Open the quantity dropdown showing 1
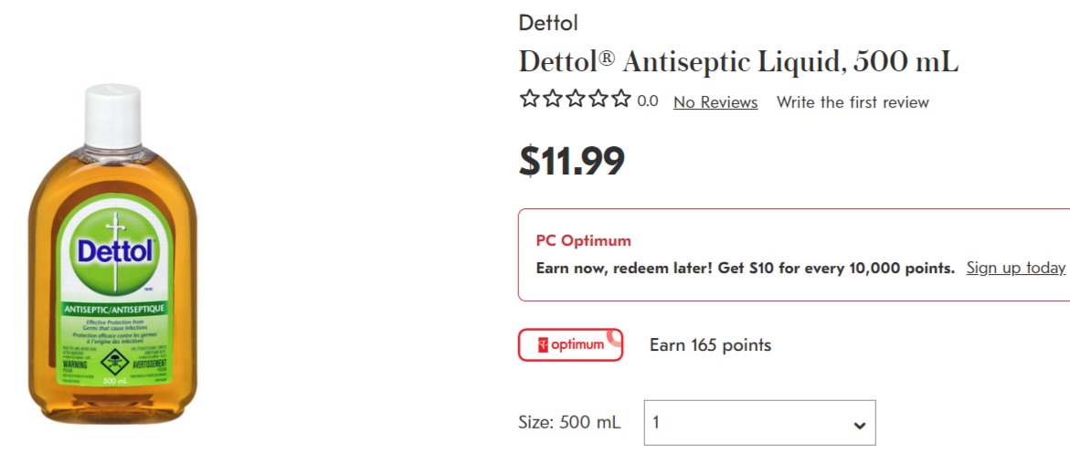Image resolution: width=1070 pixels, height=454 pixels. (x=759, y=423)
